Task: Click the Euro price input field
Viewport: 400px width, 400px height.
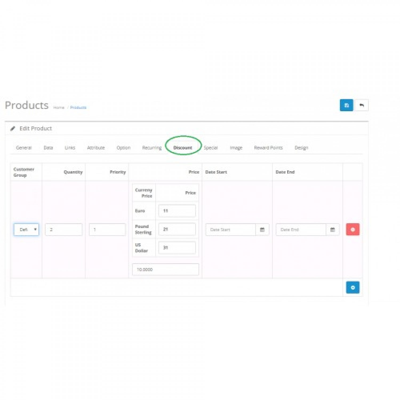Action: [177, 211]
